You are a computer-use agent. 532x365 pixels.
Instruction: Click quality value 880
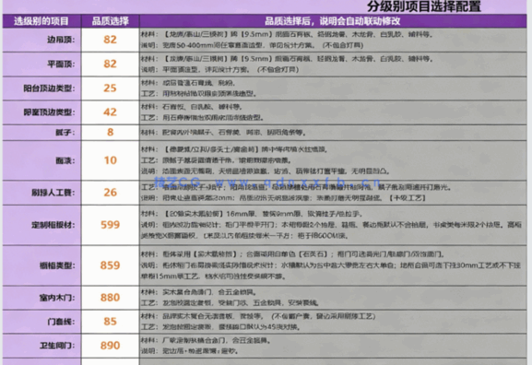pos(111,298)
